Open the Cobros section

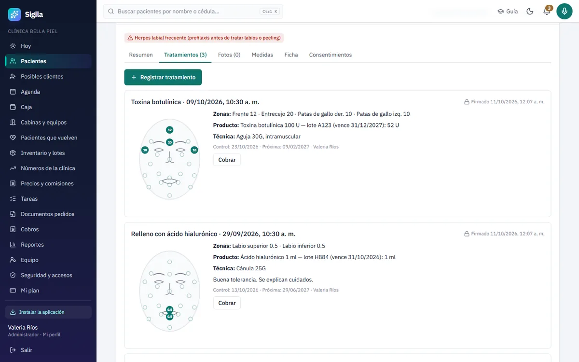48,229
